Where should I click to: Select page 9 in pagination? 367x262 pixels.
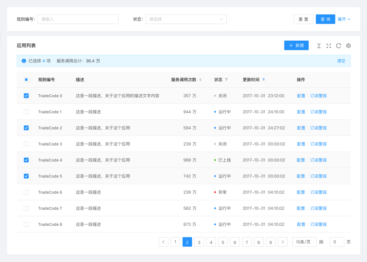(x=270, y=242)
